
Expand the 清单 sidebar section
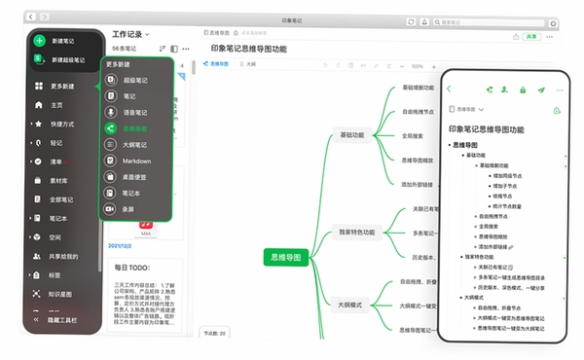(x=31, y=162)
